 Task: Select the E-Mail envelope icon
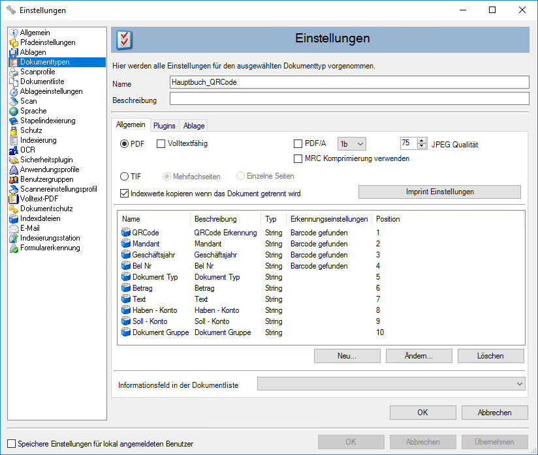point(14,228)
